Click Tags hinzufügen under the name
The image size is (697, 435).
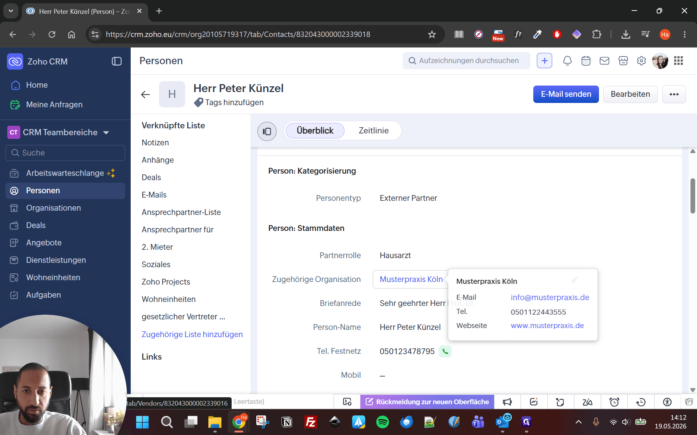(234, 103)
